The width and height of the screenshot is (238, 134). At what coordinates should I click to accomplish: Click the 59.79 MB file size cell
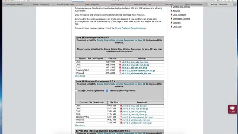(112, 106)
